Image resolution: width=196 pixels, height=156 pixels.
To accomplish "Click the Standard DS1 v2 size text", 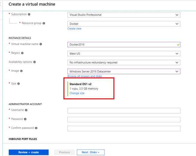I will (80, 84).
